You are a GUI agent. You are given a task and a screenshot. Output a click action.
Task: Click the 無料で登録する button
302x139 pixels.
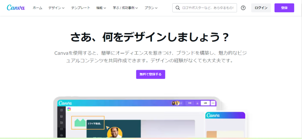tap(151, 74)
